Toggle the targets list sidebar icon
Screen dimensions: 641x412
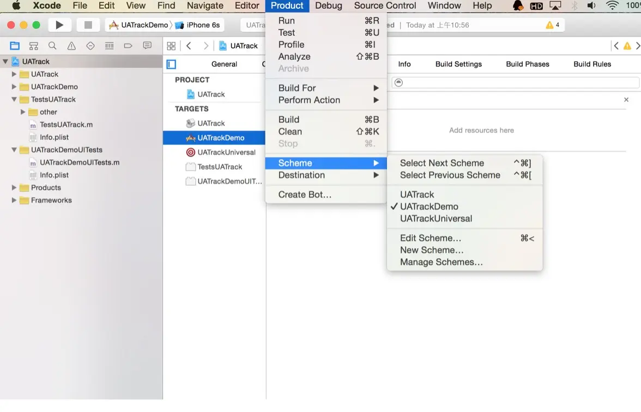click(x=171, y=64)
